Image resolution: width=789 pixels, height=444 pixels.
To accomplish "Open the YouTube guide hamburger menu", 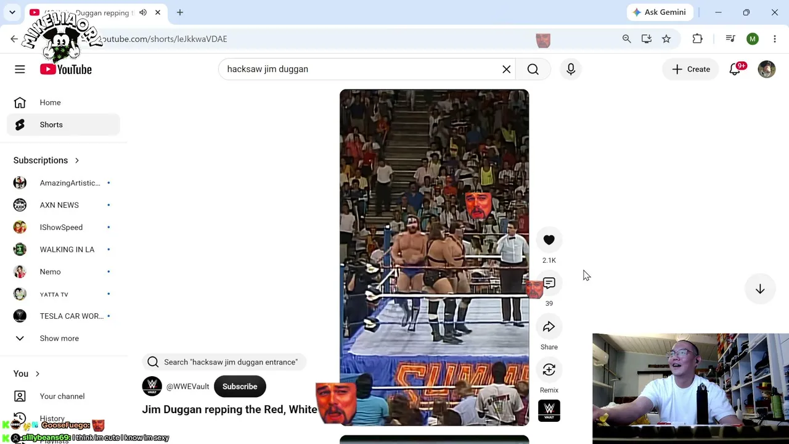I will (x=20, y=69).
